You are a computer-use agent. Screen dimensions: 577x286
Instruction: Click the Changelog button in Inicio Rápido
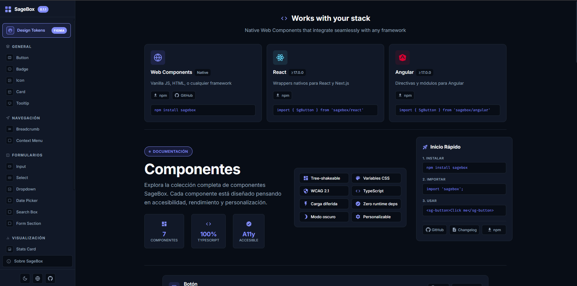464,230
